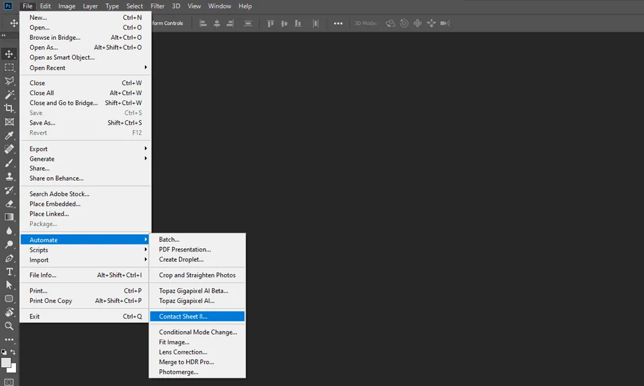Viewport: 644px width, 386px height.
Task: Choose Exit in File menu
Action: (x=86, y=317)
